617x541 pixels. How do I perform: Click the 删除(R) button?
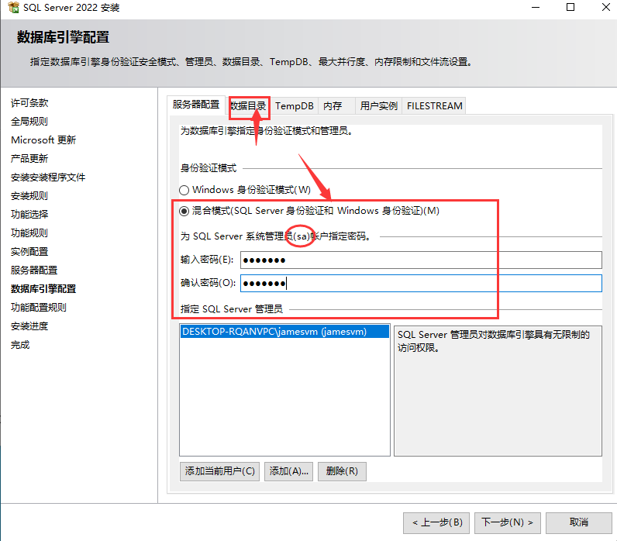click(x=342, y=471)
